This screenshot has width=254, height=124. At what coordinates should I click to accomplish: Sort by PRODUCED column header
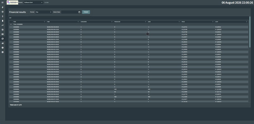click(x=117, y=22)
